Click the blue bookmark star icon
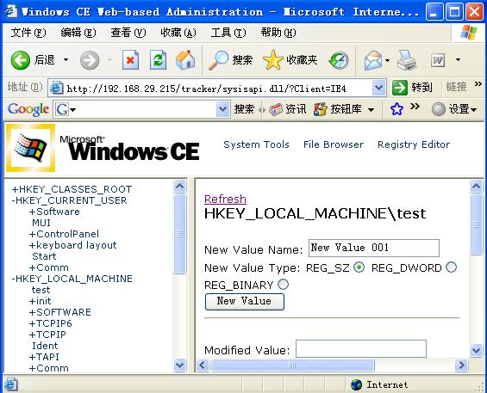The height and width of the screenshot is (393, 487). (396, 109)
